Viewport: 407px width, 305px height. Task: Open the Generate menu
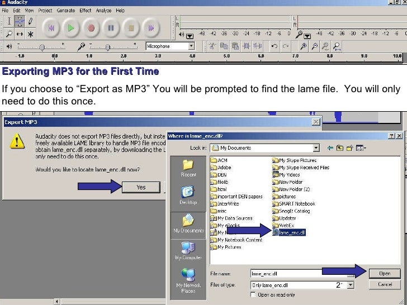point(65,11)
